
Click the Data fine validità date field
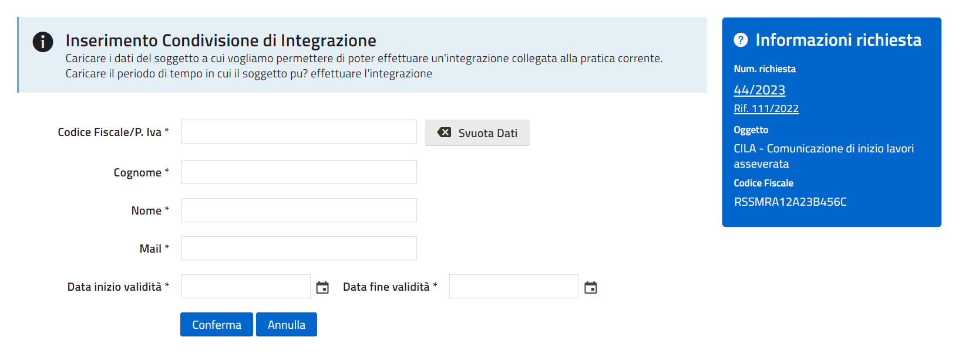513,287
